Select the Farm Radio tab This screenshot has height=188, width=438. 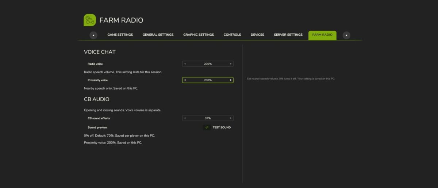322,35
